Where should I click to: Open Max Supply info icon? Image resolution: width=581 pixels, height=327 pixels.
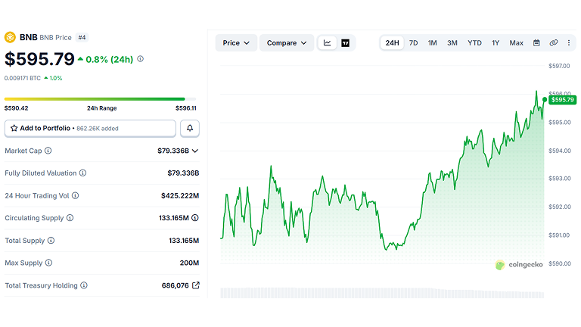click(49, 263)
